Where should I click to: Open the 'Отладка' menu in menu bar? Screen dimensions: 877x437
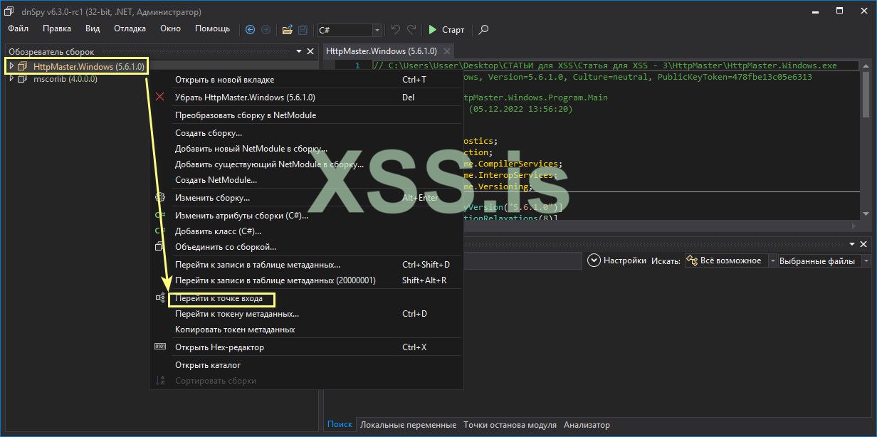[130, 28]
